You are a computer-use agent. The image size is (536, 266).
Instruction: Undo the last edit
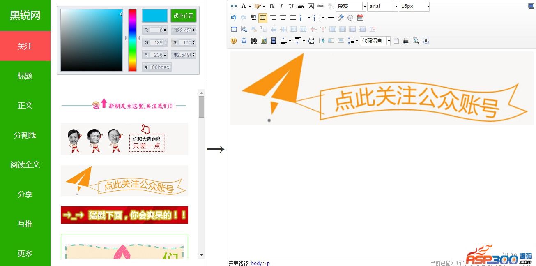coord(234,18)
